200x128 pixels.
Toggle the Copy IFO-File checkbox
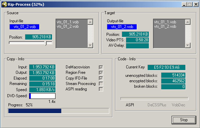[x=101, y=78]
